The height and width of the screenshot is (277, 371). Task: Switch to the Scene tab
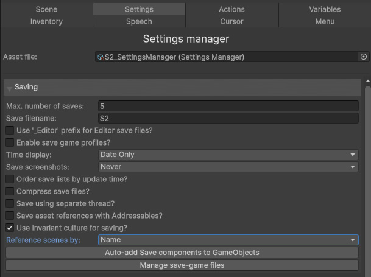[x=46, y=9]
